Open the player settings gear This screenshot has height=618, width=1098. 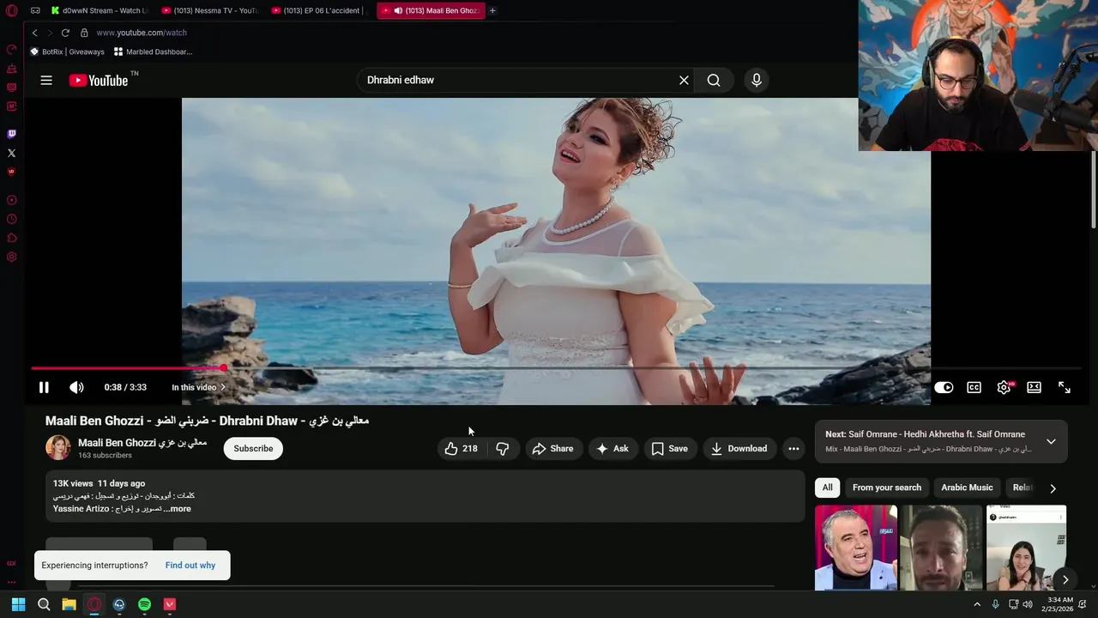(1004, 387)
